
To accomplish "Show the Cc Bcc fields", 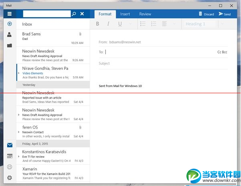I will point(222,52).
